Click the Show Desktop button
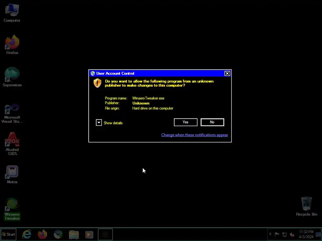Screen dimensions: 322x241 (319, 234)
